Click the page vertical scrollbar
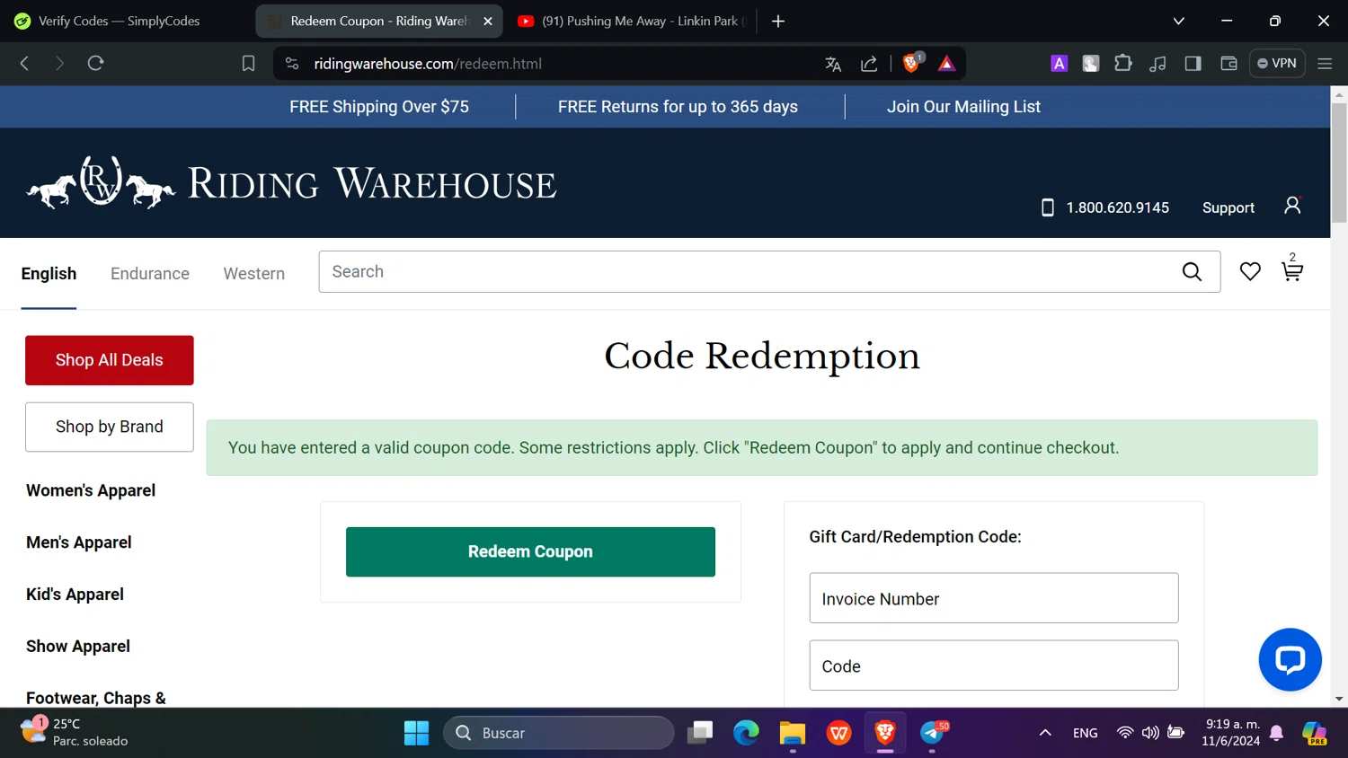The height and width of the screenshot is (758, 1348). (x=1339, y=162)
